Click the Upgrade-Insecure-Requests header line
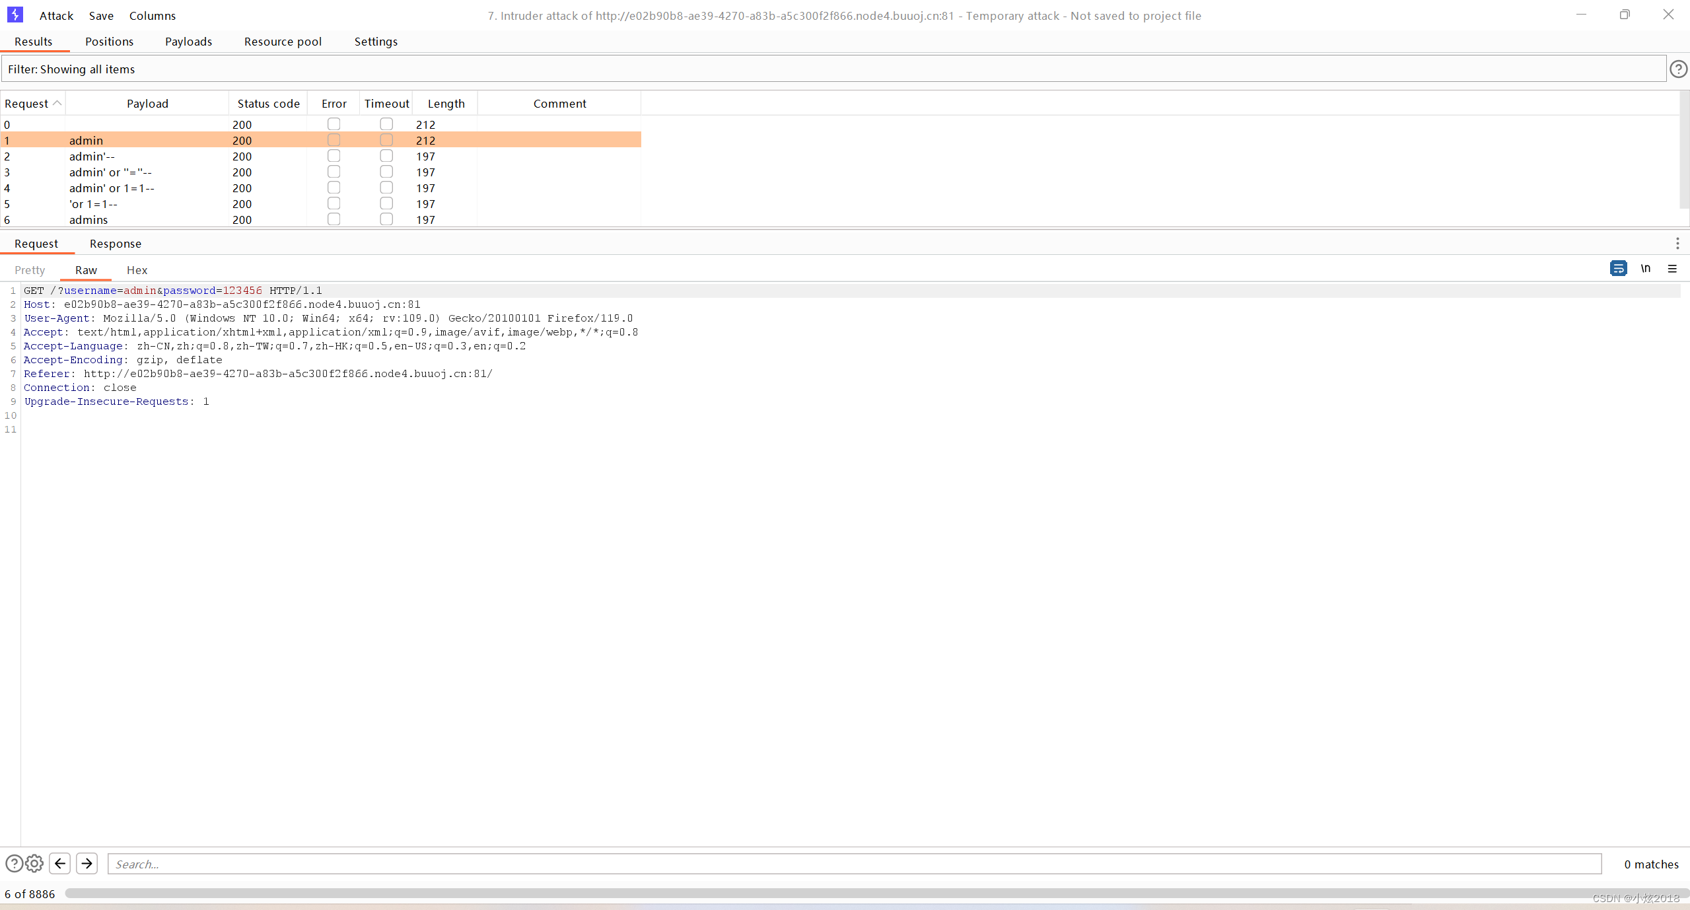Viewport: 1690px width, 910px height. [x=116, y=402]
